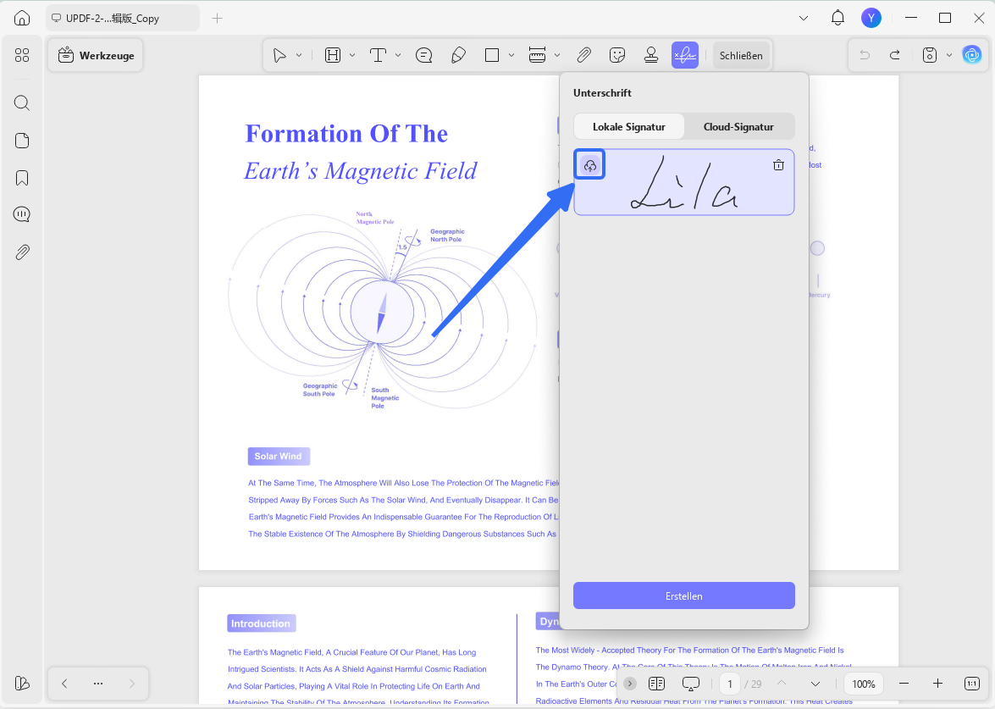Fit page to actual size 1:1

[971, 684]
